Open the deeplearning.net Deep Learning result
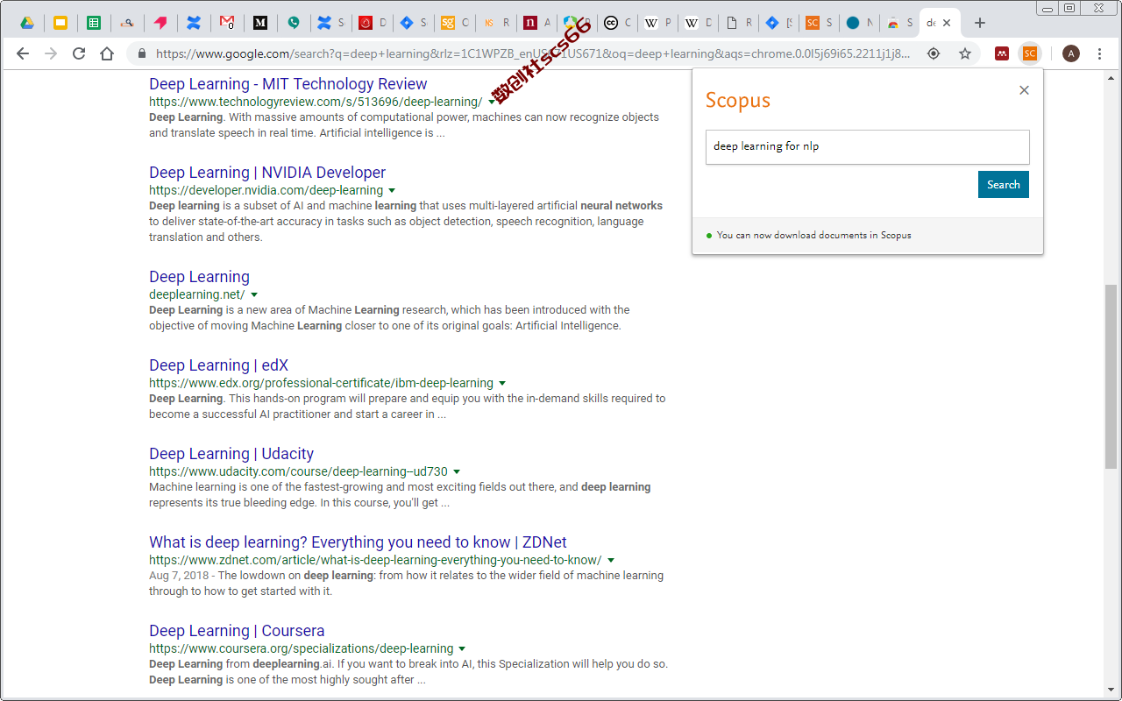This screenshot has width=1122, height=701. click(199, 277)
